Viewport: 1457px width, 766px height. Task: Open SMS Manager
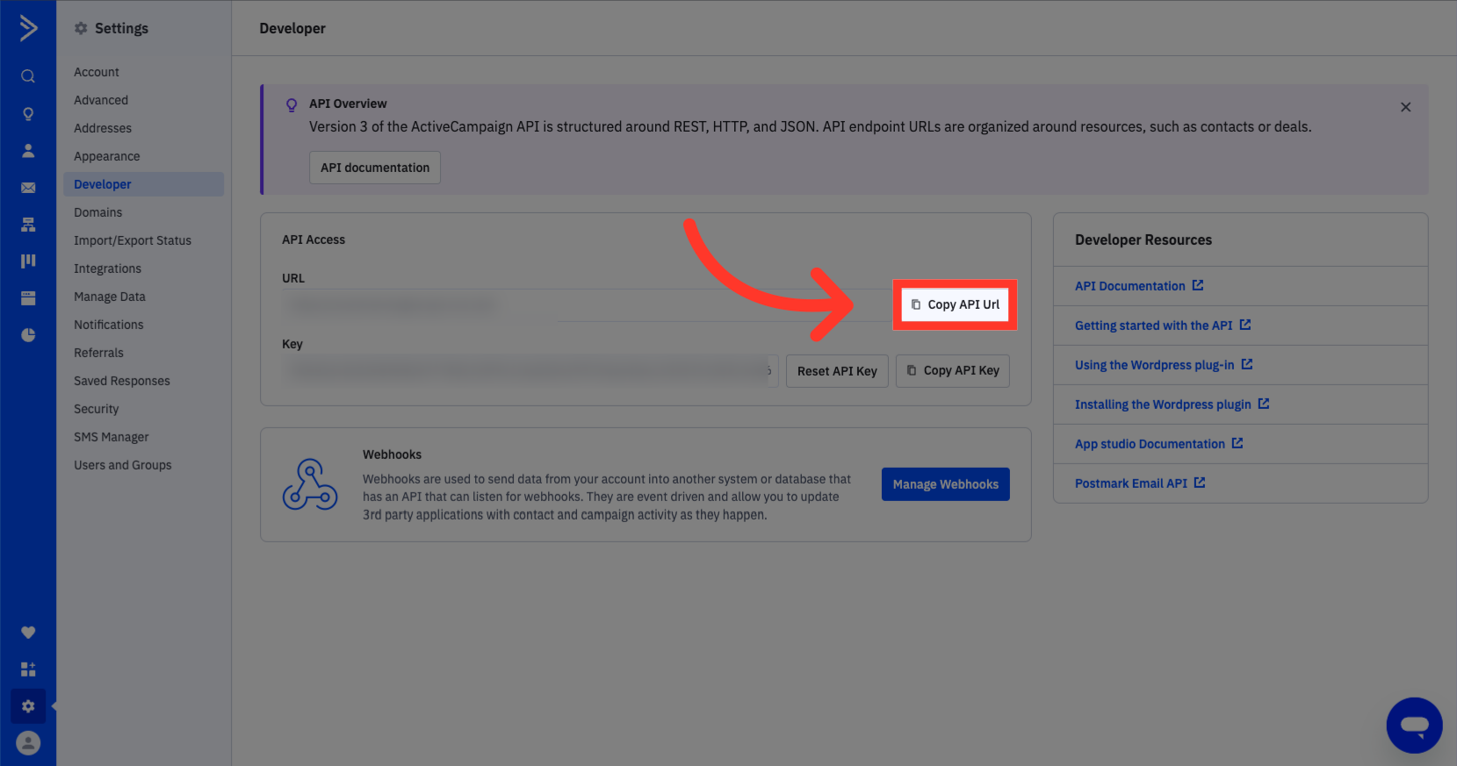pos(112,437)
